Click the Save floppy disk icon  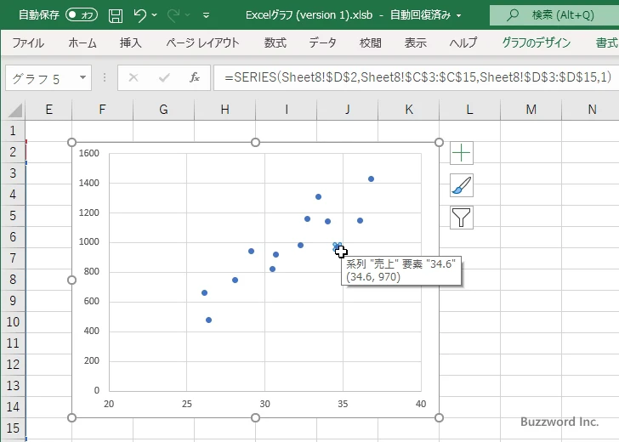[x=116, y=15]
